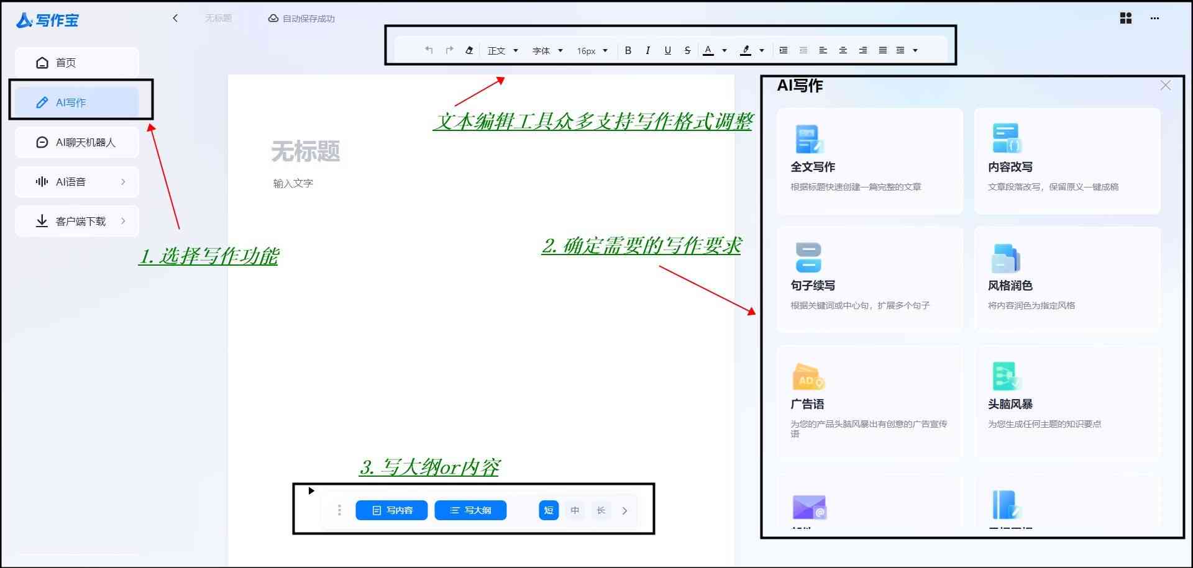This screenshot has height=568, width=1193.
Task: Open the four-squares grid menu icon
Action: pyautogui.click(x=1126, y=18)
